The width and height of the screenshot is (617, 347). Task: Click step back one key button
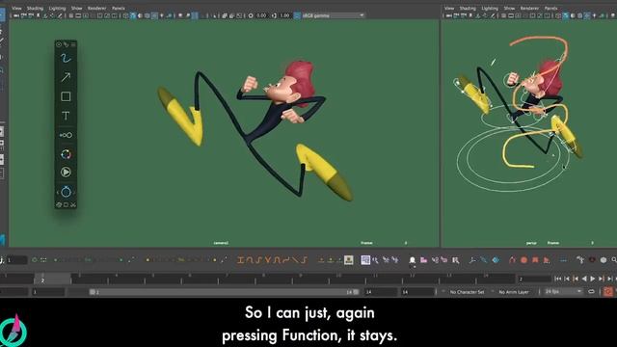[x=576, y=279]
